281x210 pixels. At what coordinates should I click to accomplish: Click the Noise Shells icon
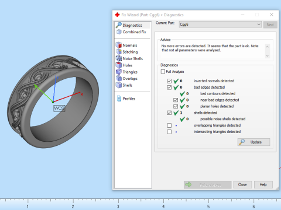(x=119, y=58)
